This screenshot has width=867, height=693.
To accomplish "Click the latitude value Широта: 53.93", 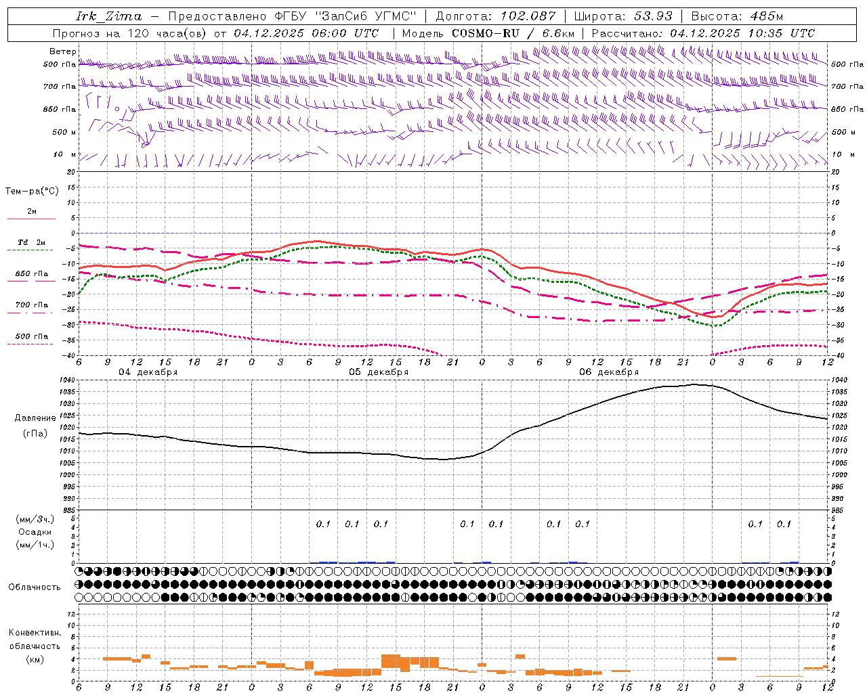I will (623, 16).
